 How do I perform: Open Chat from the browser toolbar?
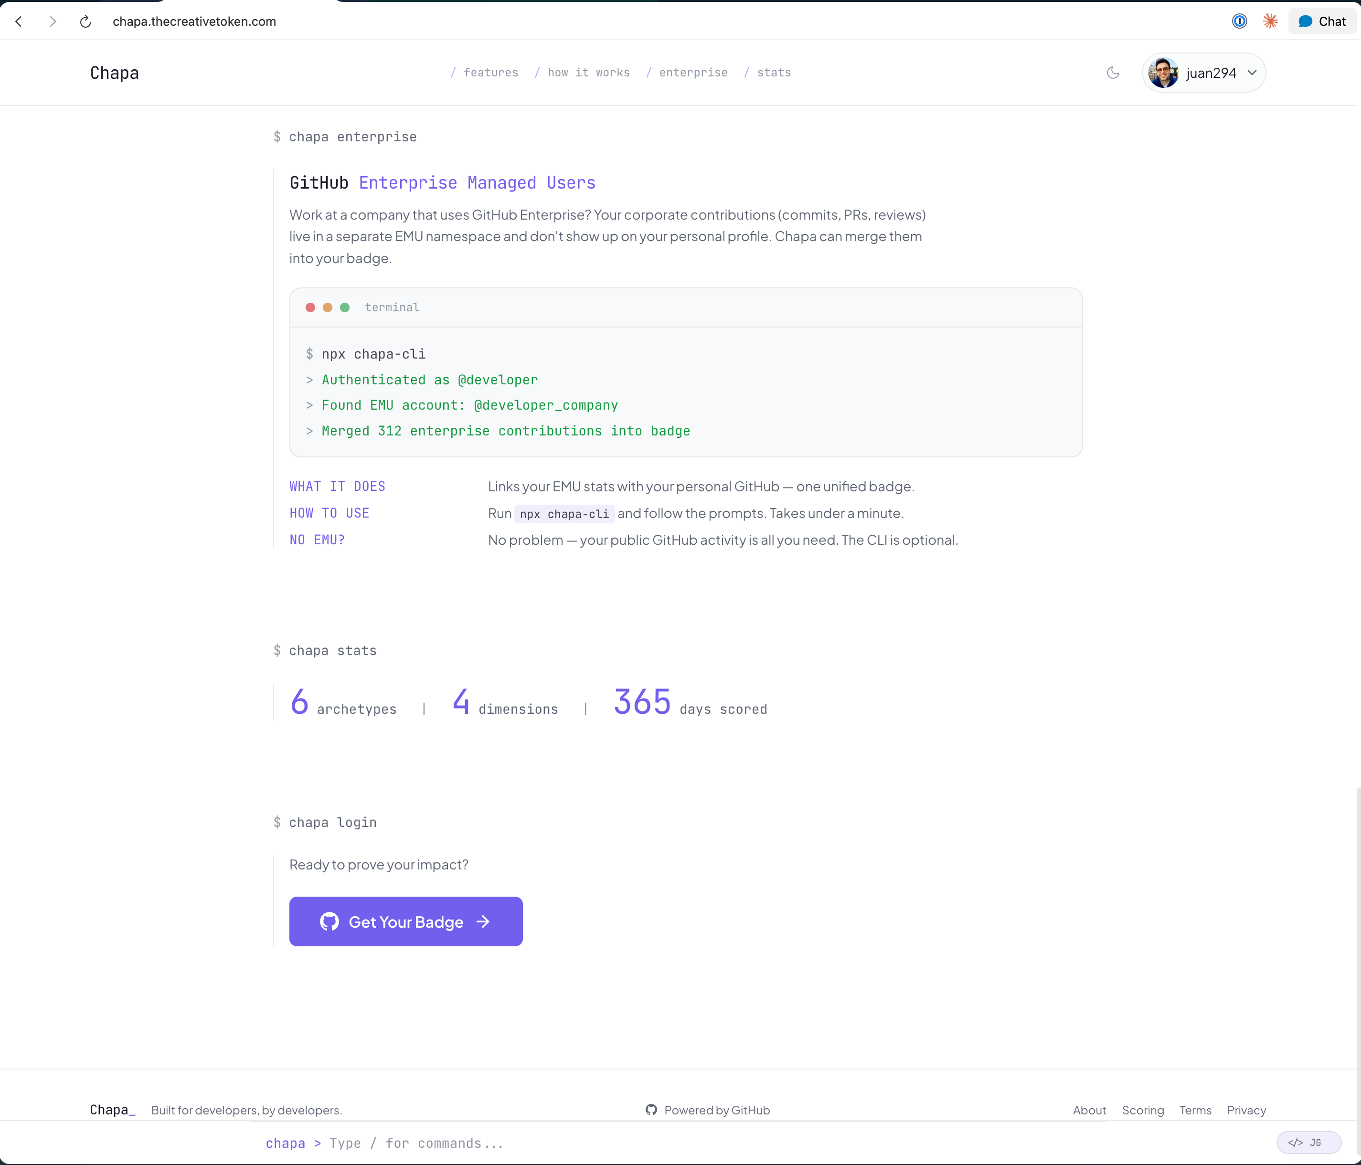[1321, 21]
